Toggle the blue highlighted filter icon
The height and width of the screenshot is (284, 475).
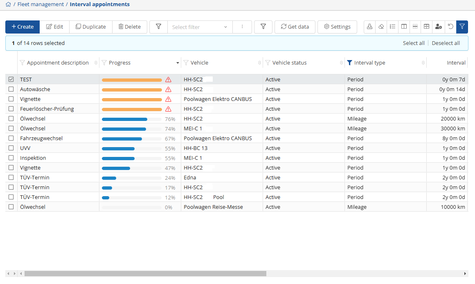[462, 27]
